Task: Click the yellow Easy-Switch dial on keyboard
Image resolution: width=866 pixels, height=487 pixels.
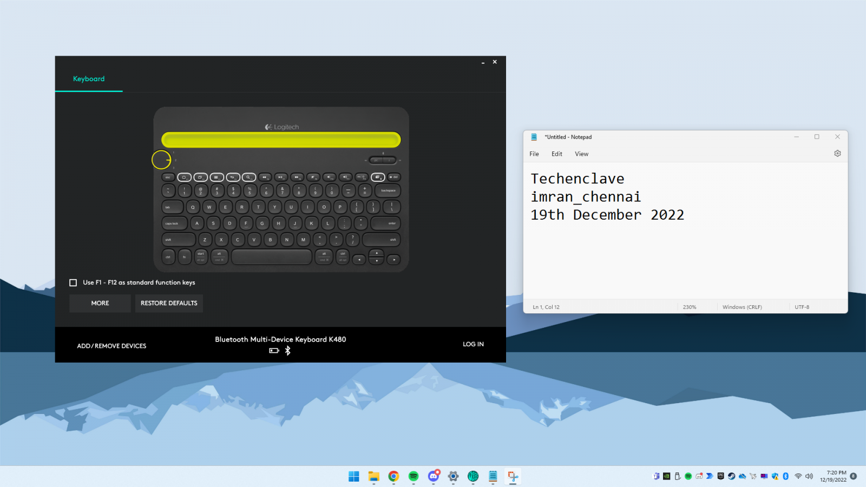Action: point(161,160)
